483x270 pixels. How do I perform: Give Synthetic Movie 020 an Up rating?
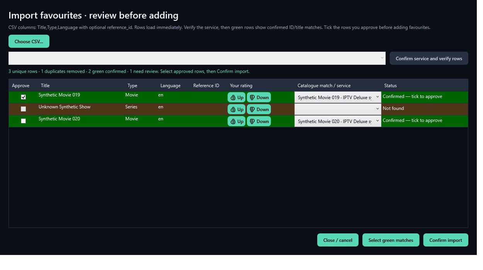(x=236, y=121)
